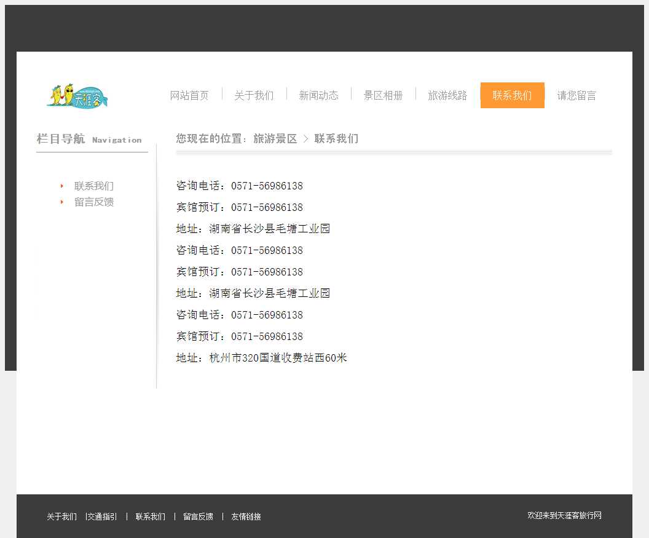This screenshot has width=649, height=538.
Task: Open the 新闻动态 navigation item
Action: 318,95
